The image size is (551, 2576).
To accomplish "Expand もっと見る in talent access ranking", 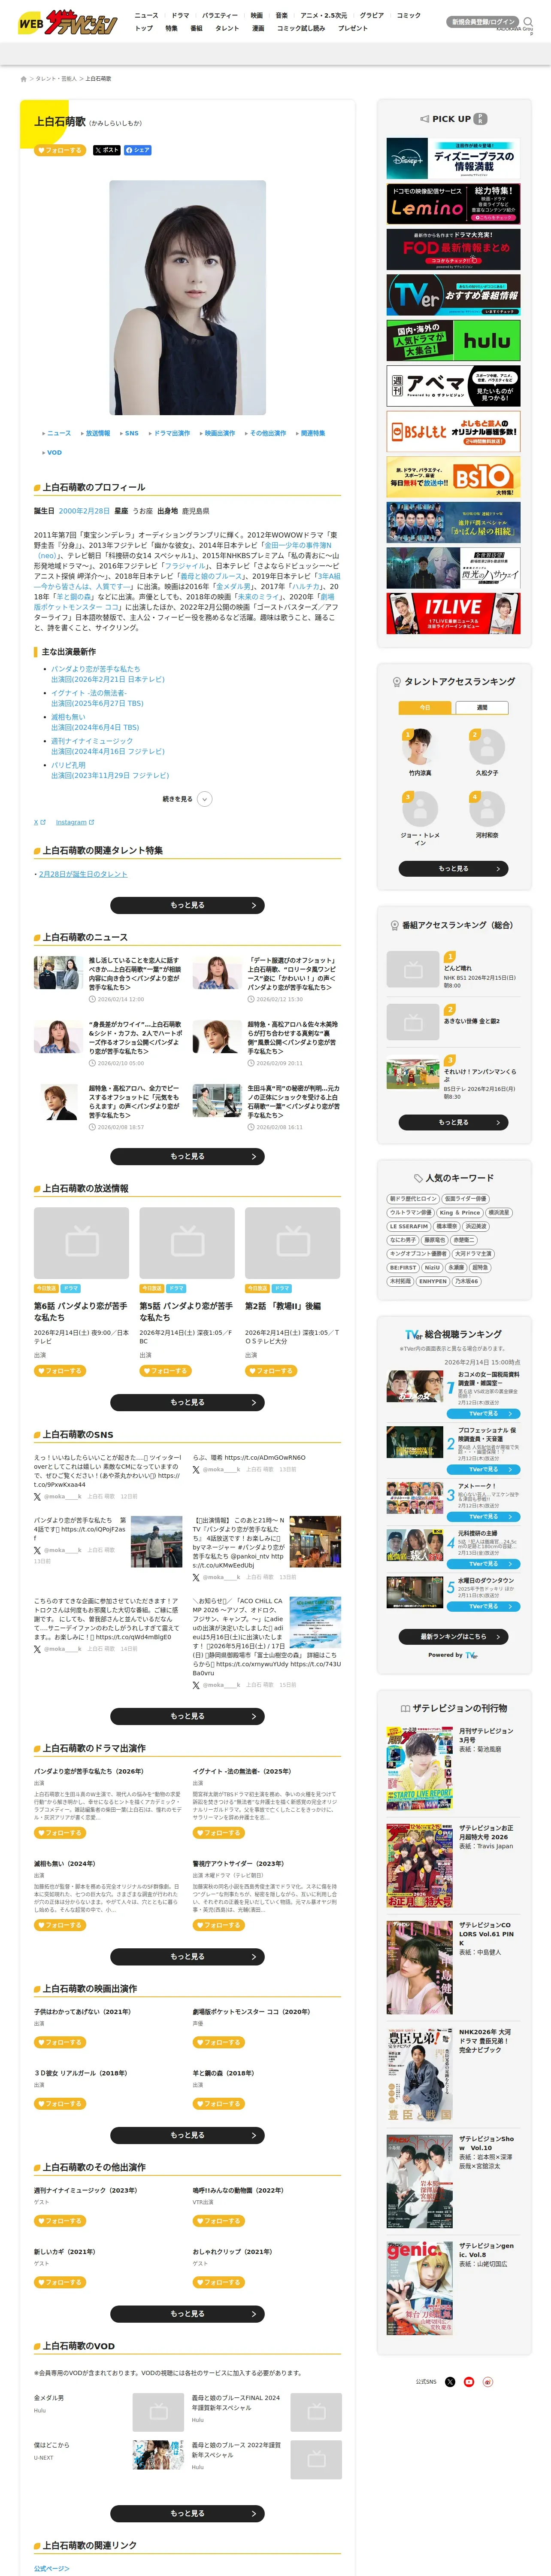I will pos(453,869).
